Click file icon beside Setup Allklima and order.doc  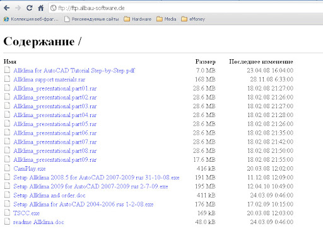click(7, 194)
